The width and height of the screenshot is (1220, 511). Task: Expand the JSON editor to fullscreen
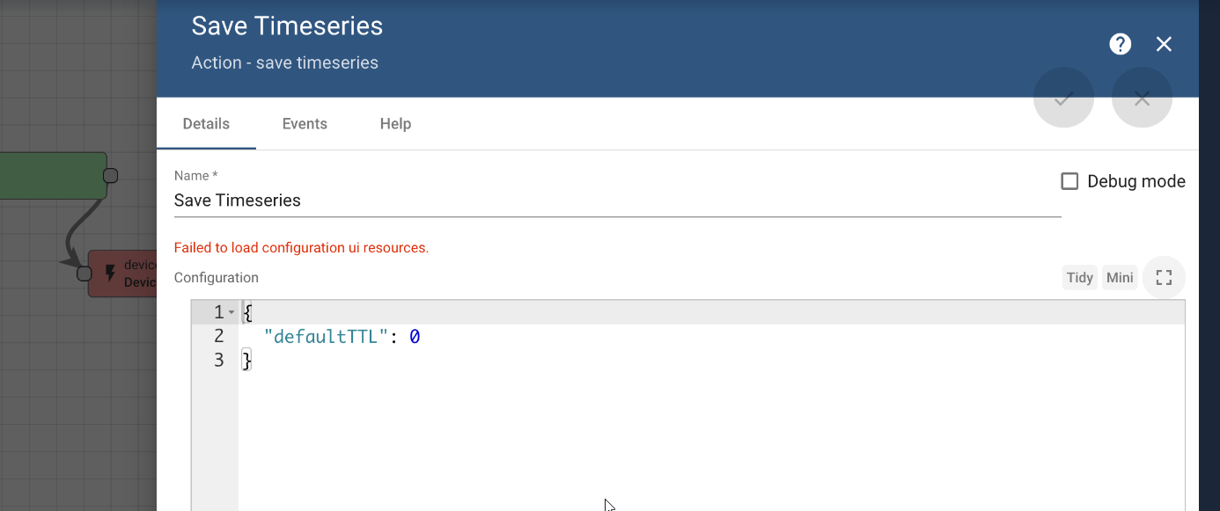point(1164,277)
